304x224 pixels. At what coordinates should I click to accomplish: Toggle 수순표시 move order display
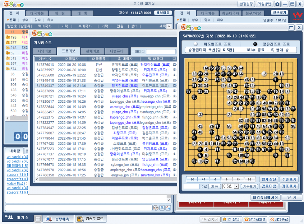tap(289, 179)
